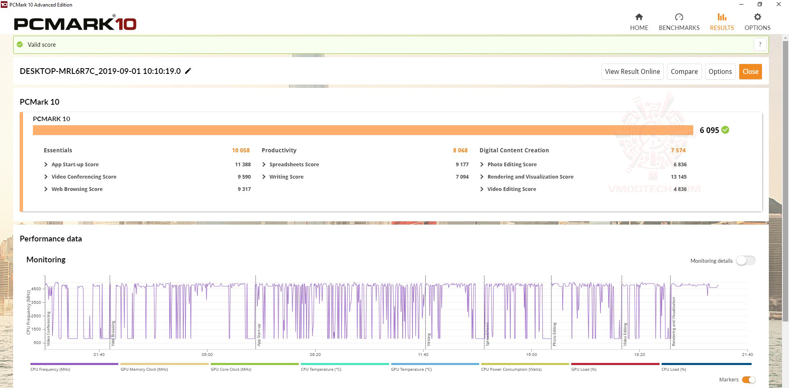Click the Productivity heading

[x=279, y=150]
